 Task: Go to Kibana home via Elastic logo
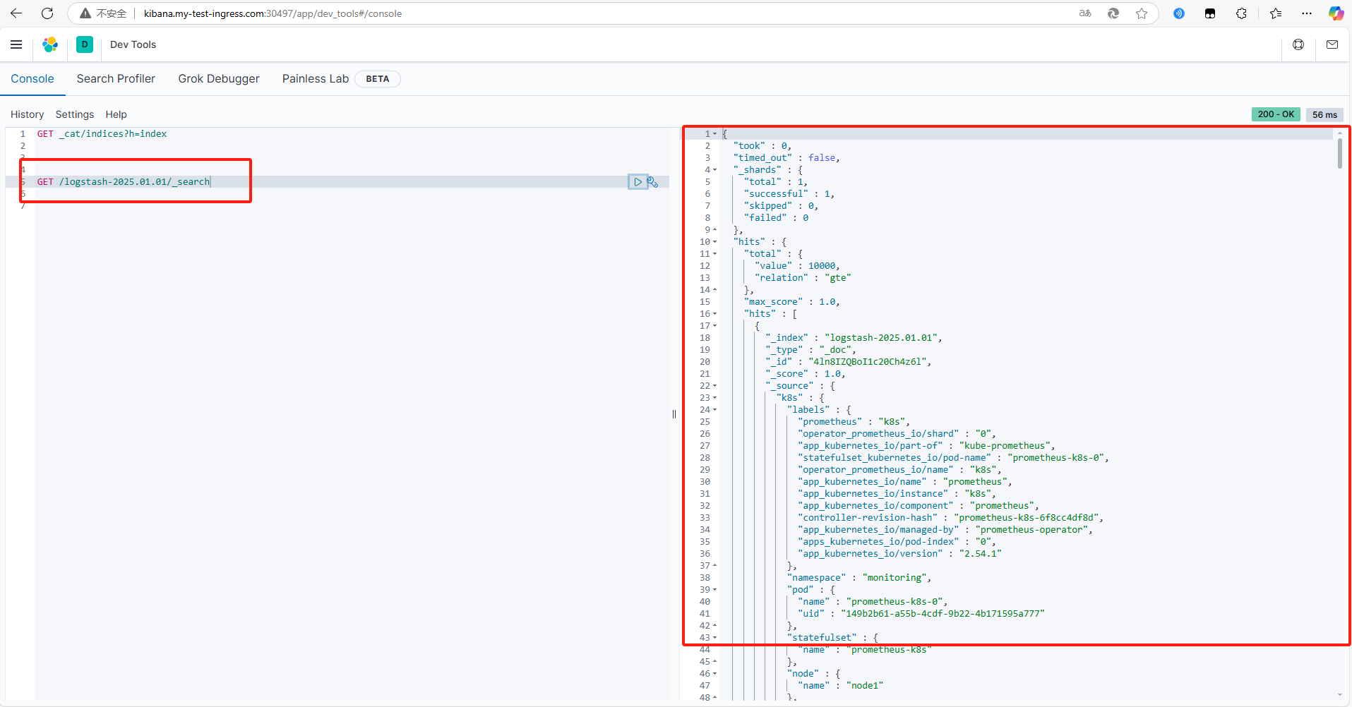point(50,44)
